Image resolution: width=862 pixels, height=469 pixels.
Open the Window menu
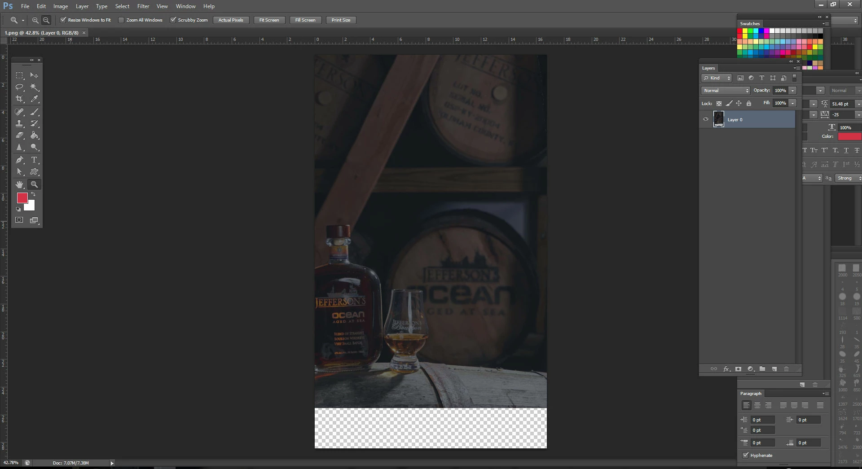(x=185, y=6)
